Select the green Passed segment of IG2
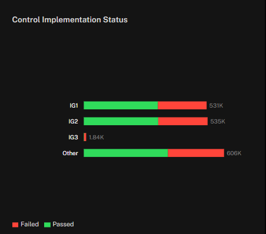Screen dimensions: 266x234 pyautogui.click(x=121, y=121)
